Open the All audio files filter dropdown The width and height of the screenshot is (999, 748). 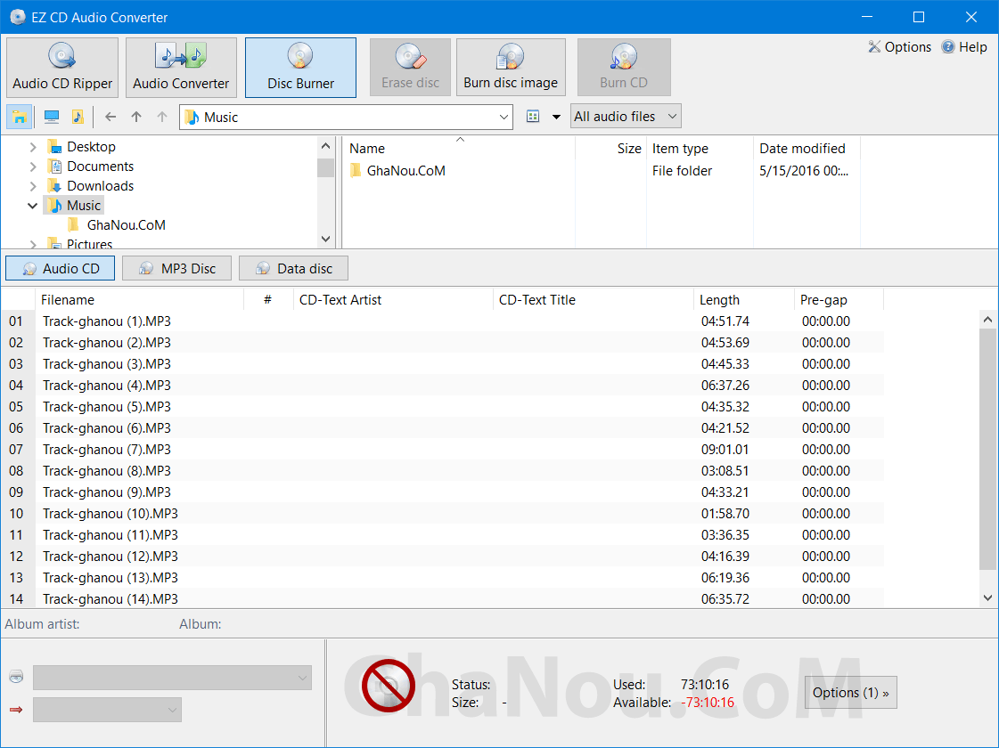click(626, 117)
